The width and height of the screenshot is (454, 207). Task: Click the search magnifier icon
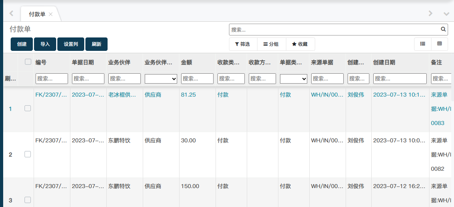[x=443, y=30]
